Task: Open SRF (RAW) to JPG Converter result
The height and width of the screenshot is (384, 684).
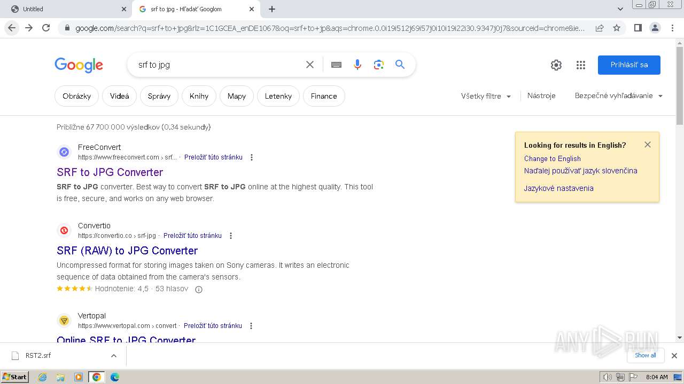Action: coord(127,251)
